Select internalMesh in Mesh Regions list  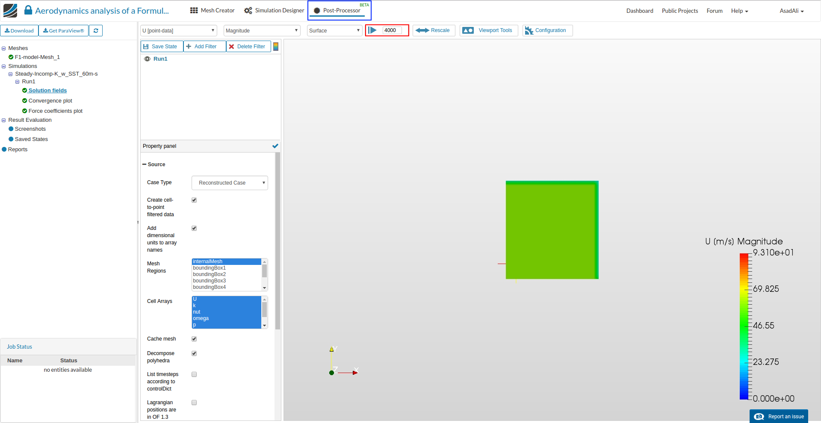(x=227, y=261)
